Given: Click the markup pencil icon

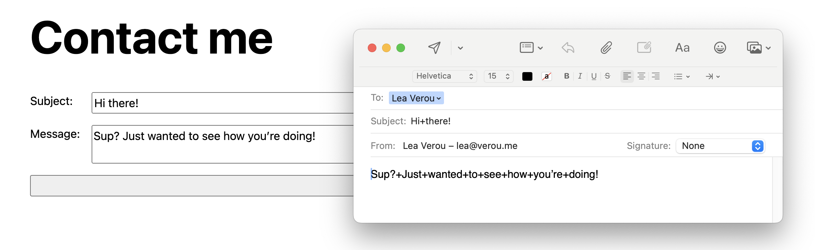Looking at the screenshot, I should 644,48.
